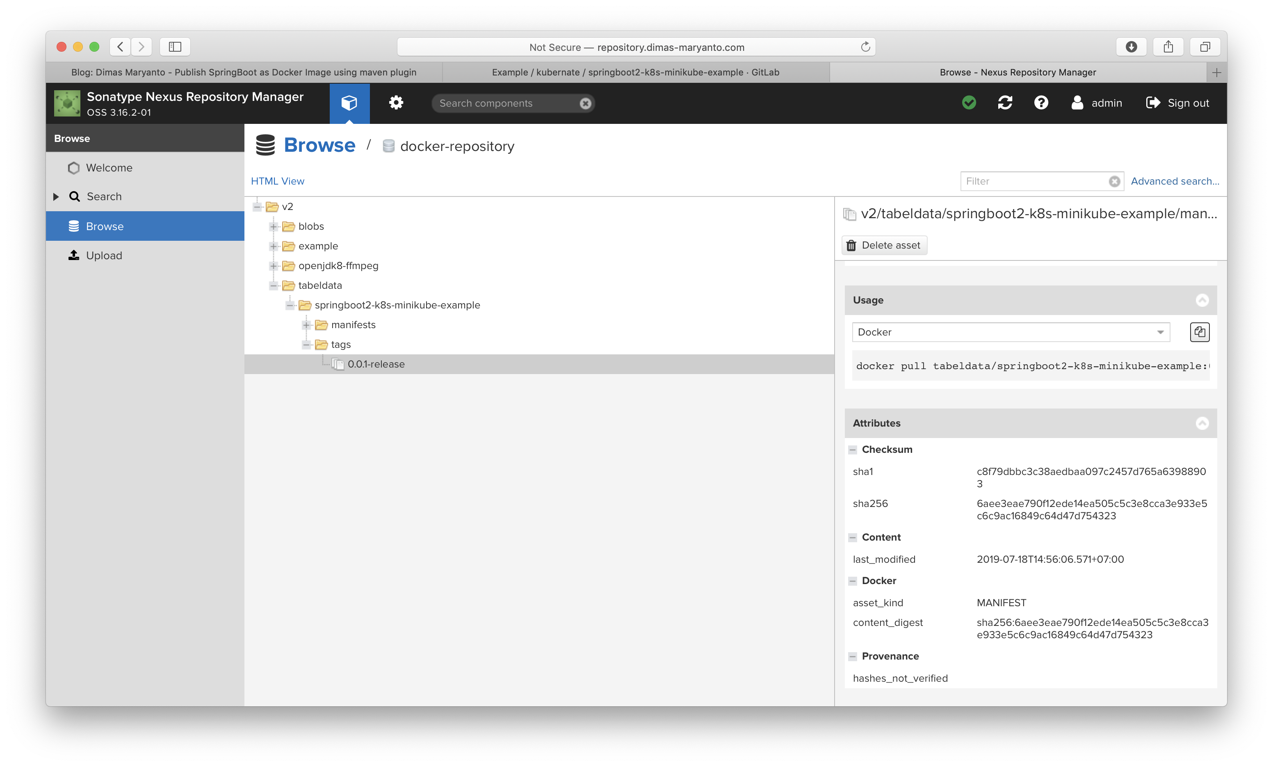The height and width of the screenshot is (767, 1273).
Task: Open the Upload sidebar item
Action: [x=103, y=255]
